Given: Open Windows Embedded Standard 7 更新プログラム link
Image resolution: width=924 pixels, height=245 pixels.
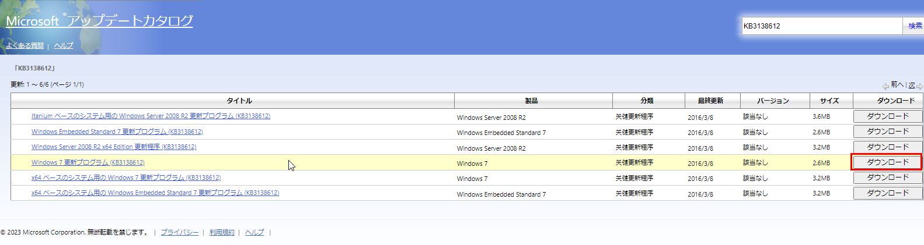Looking at the screenshot, I should tap(117, 132).
